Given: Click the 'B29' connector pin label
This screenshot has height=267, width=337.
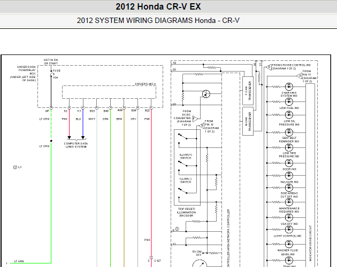Looking at the screenshot, I should tap(120, 111).
